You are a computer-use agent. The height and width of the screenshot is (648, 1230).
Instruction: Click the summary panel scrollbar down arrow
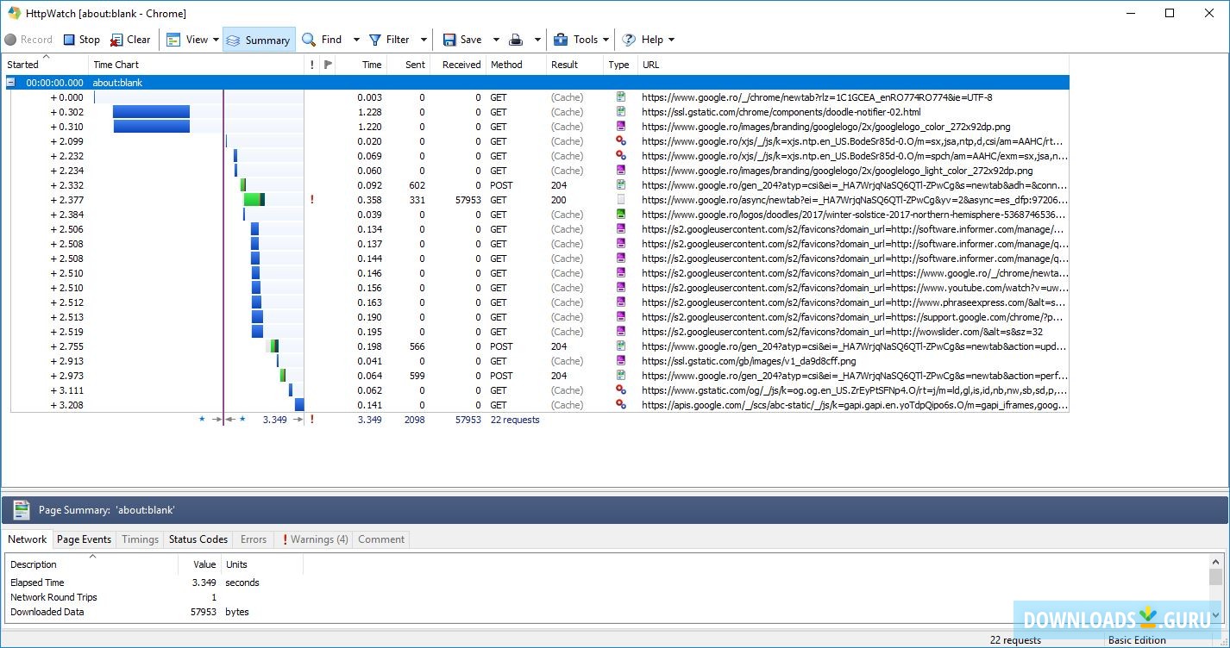[x=1215, y=614]
